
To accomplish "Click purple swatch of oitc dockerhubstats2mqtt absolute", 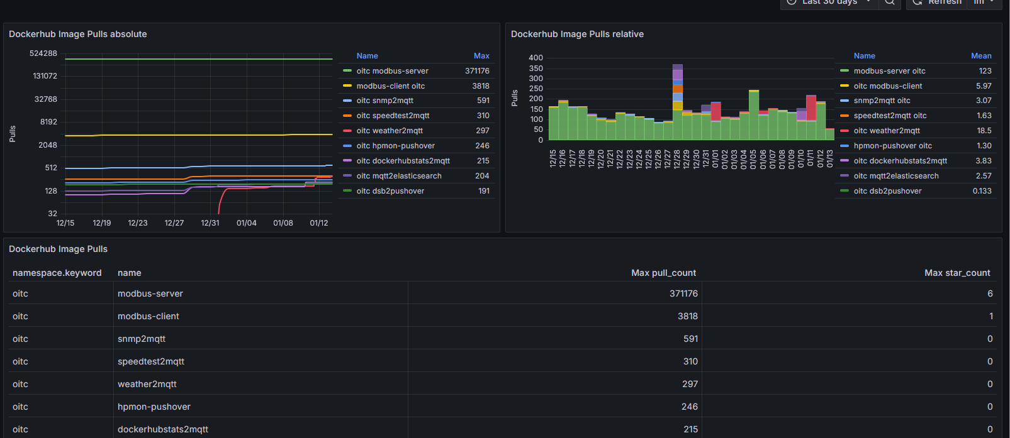I will 347,161.
